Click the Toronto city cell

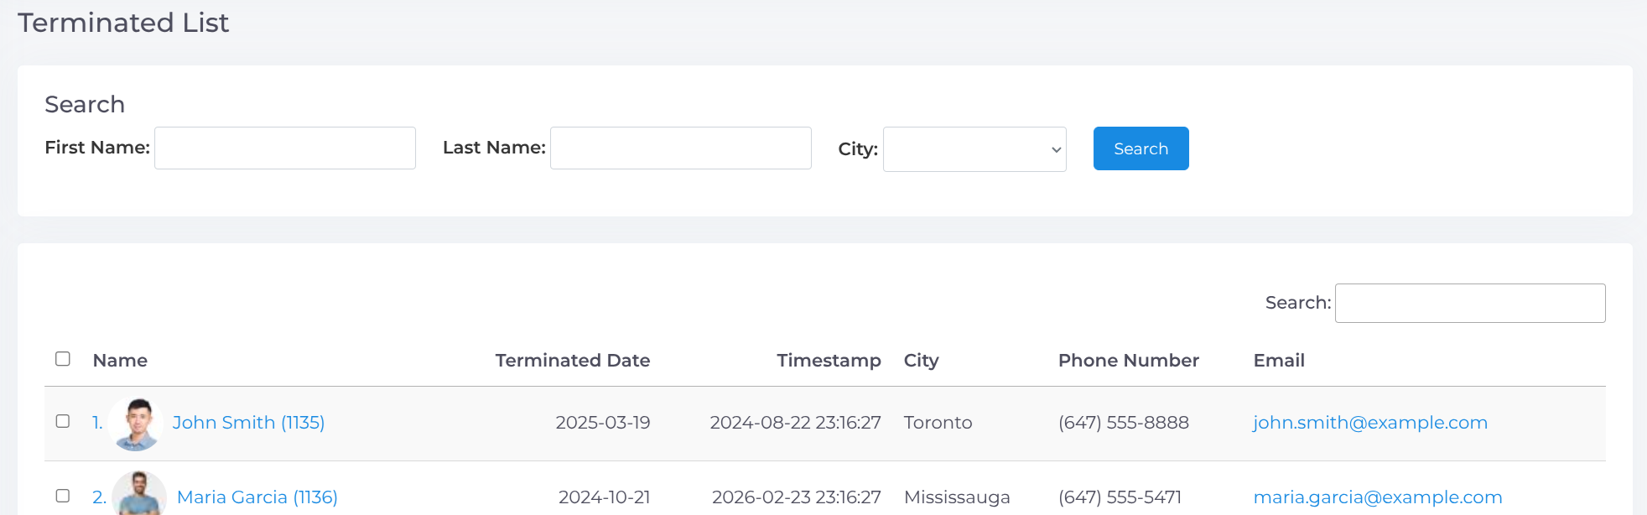(x=938, y=423)
